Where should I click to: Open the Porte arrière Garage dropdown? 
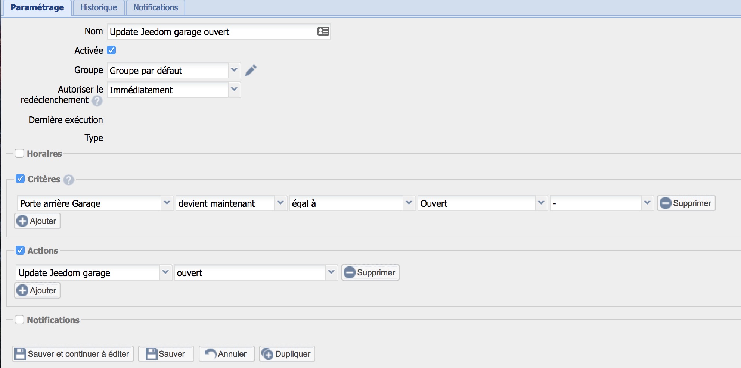167,203
